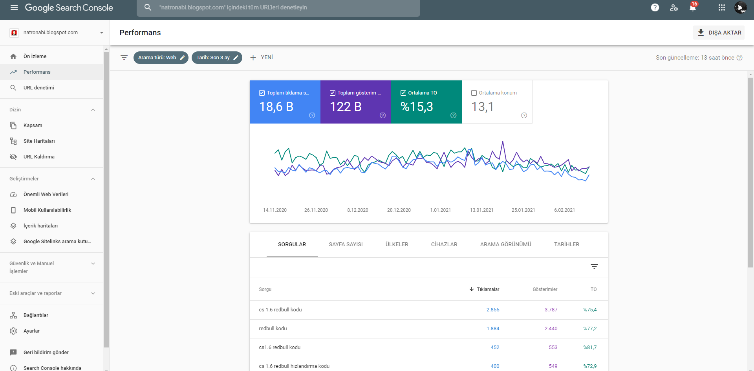Open users and permissions icon
This screenshot has height=371, width=754.
tap(673, 7)
